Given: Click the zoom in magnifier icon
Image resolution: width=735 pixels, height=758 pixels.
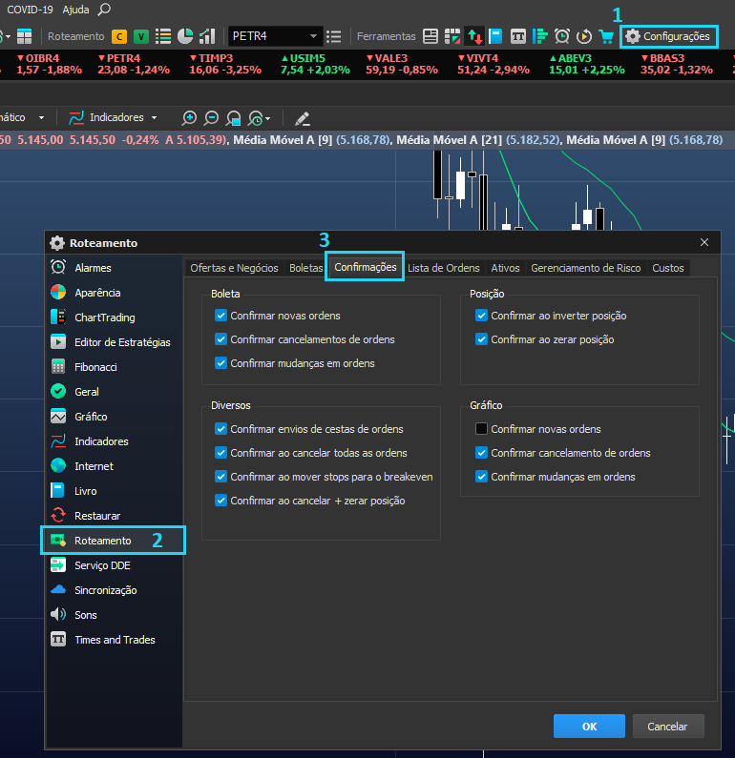Looking at the screenshot, I should click(x=189, y=118).
